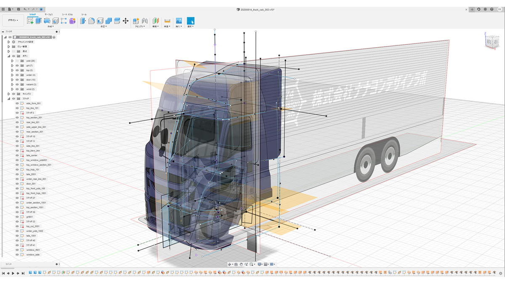Switch to the サーフェス tab

point(49,14)
